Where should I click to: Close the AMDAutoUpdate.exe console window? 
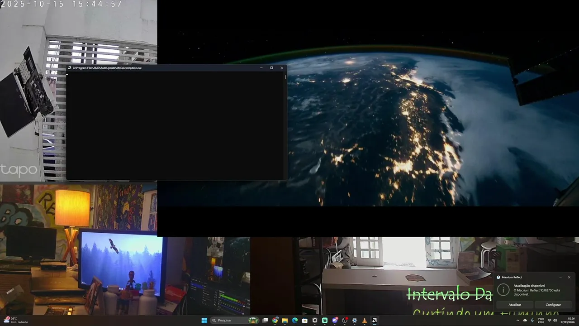point(282,68)
